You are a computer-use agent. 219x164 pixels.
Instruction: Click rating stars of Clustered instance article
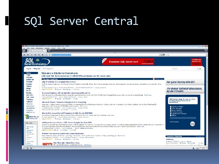(x=49, y=99)
